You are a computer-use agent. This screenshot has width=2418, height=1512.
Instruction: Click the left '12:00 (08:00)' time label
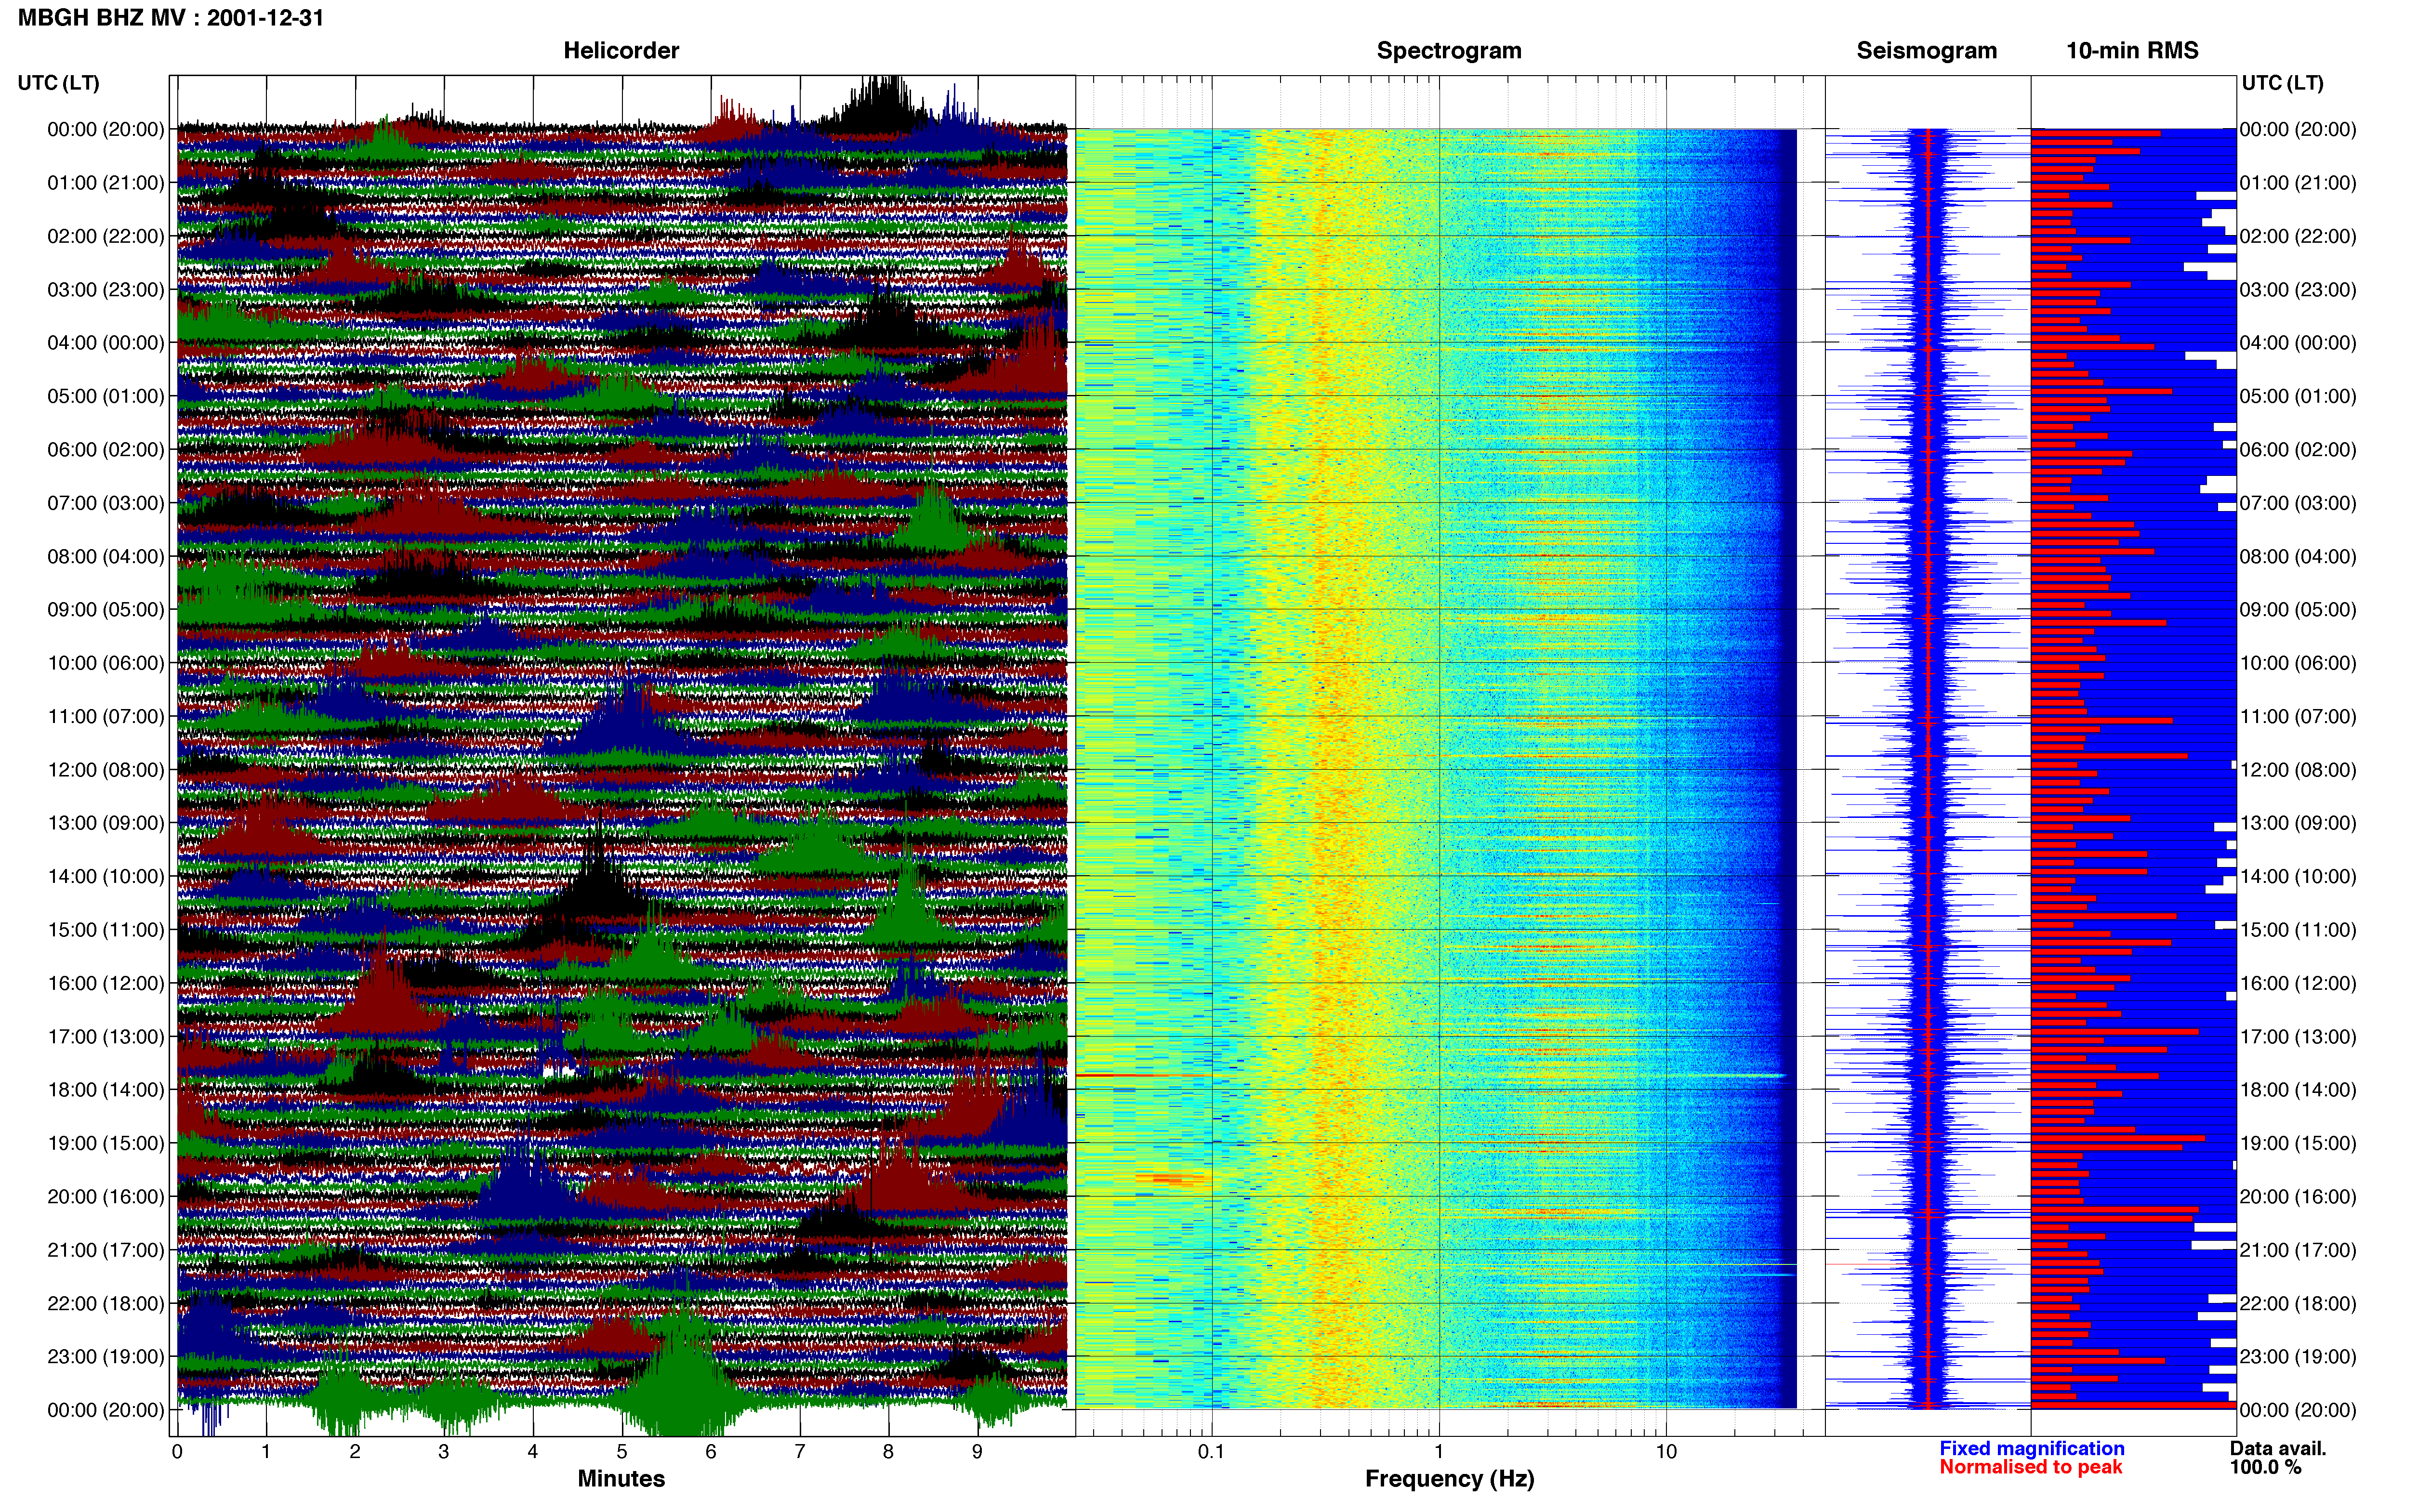click(x=106, y=770)
